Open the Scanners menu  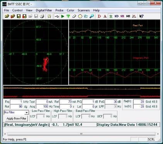(x=83, y=10)
